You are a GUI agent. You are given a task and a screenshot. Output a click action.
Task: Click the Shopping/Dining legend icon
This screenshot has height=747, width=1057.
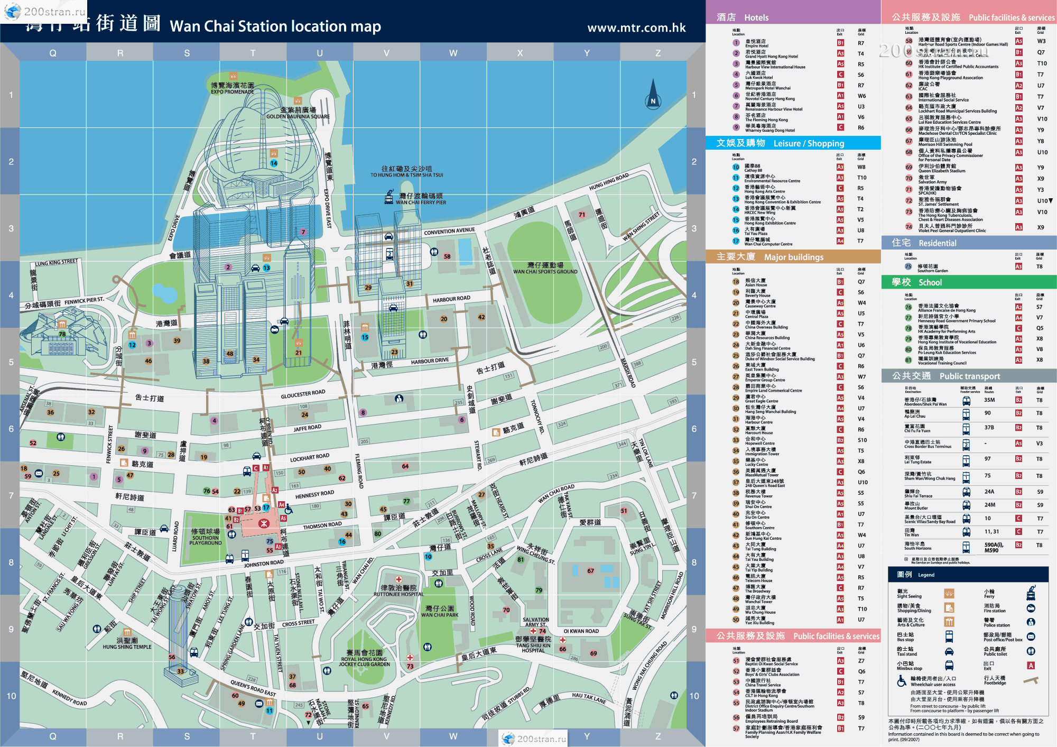click(x=949, y=608)
